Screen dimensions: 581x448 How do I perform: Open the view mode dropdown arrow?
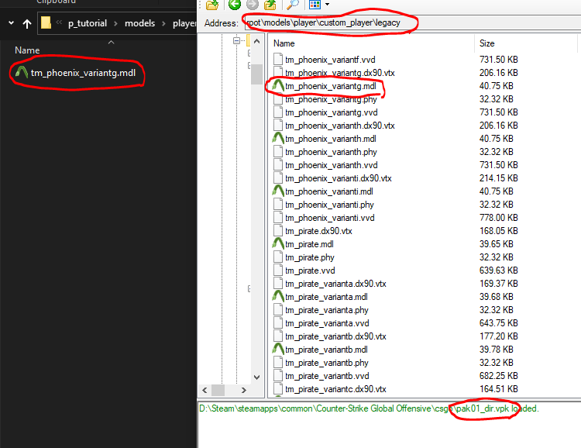tap(327, 5)
